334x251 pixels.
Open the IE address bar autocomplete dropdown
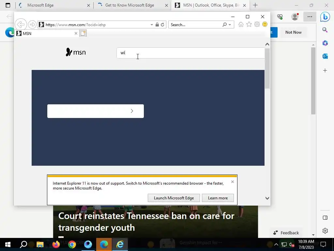click(x=152, y=25)
